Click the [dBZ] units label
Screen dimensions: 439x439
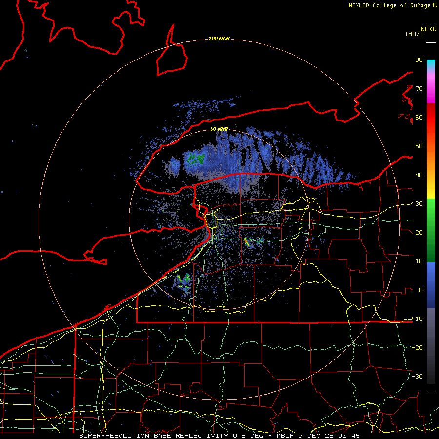click(x=414, y=34)
